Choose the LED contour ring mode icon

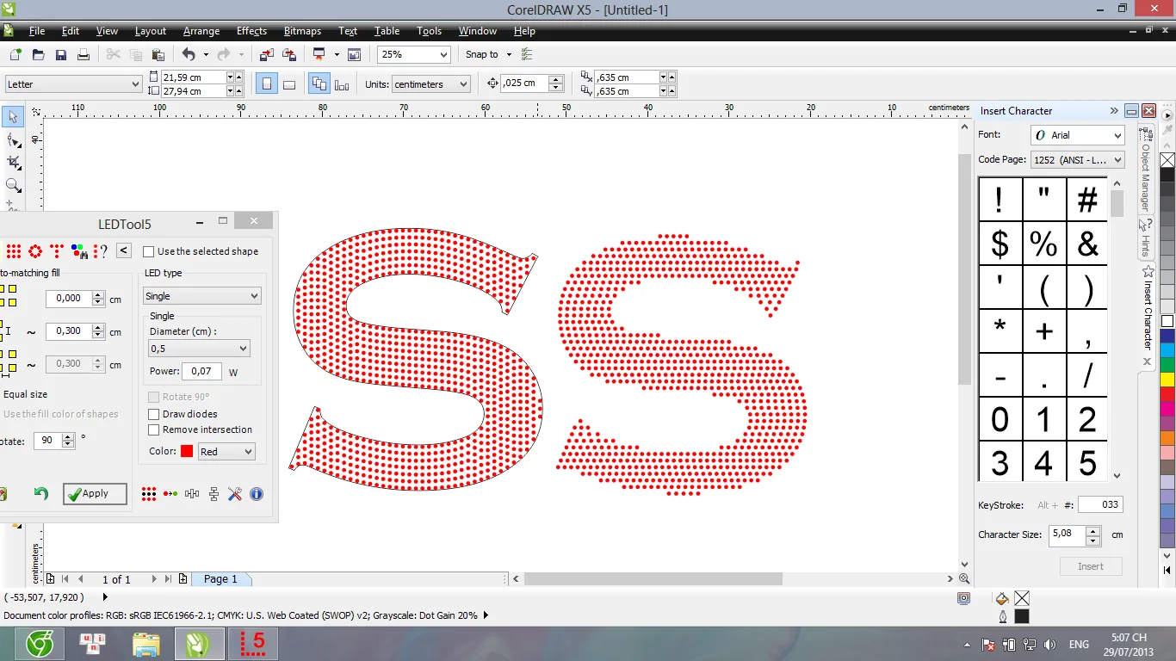point(35,250)
